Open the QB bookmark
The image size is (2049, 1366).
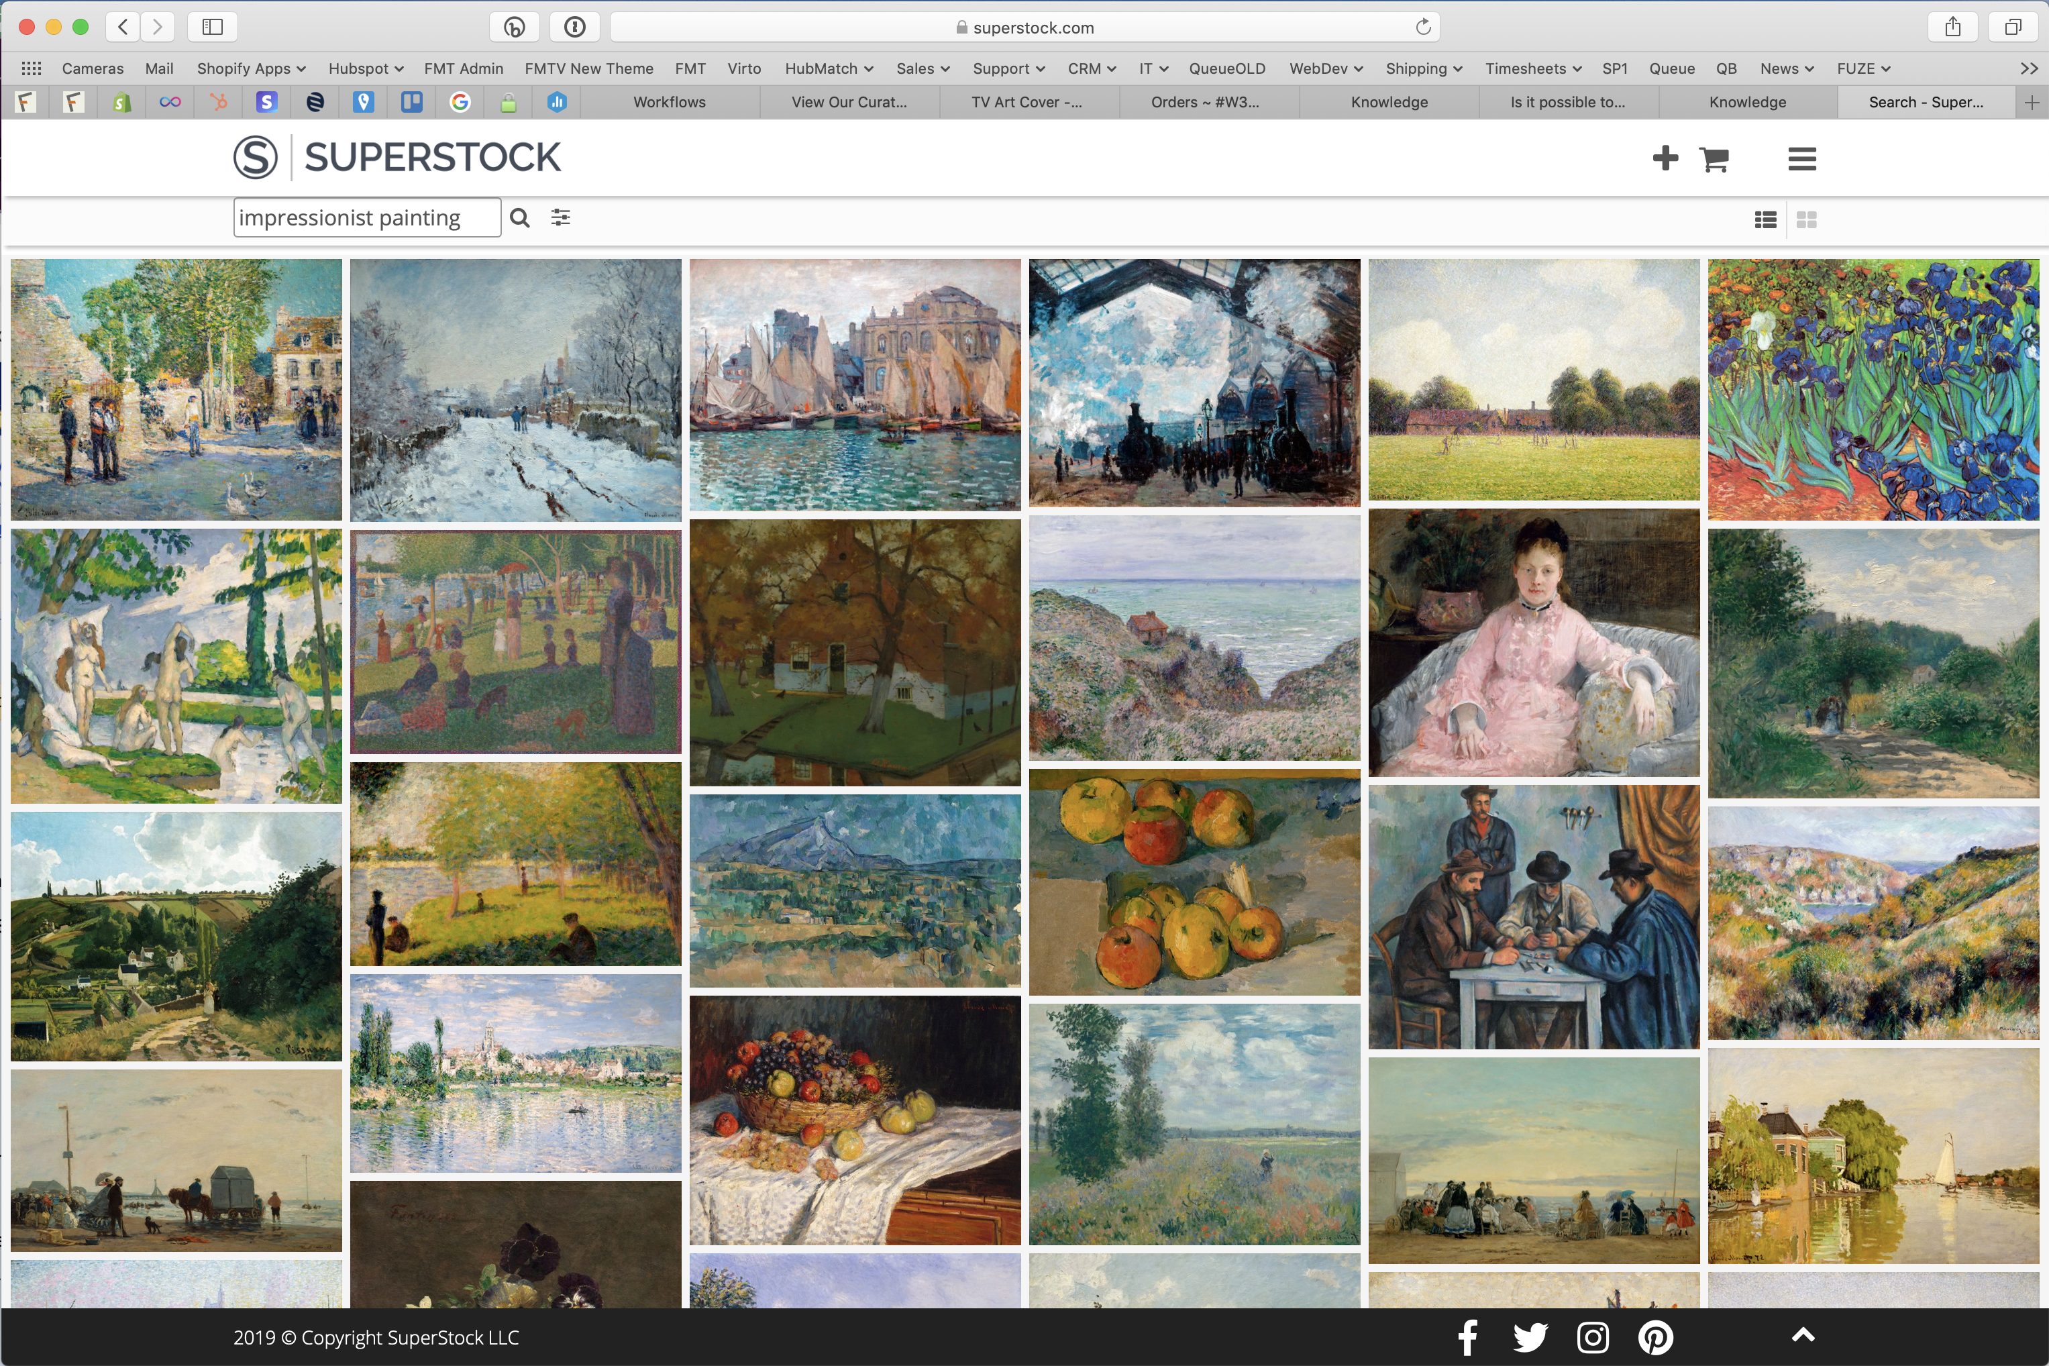(1726, 68)
